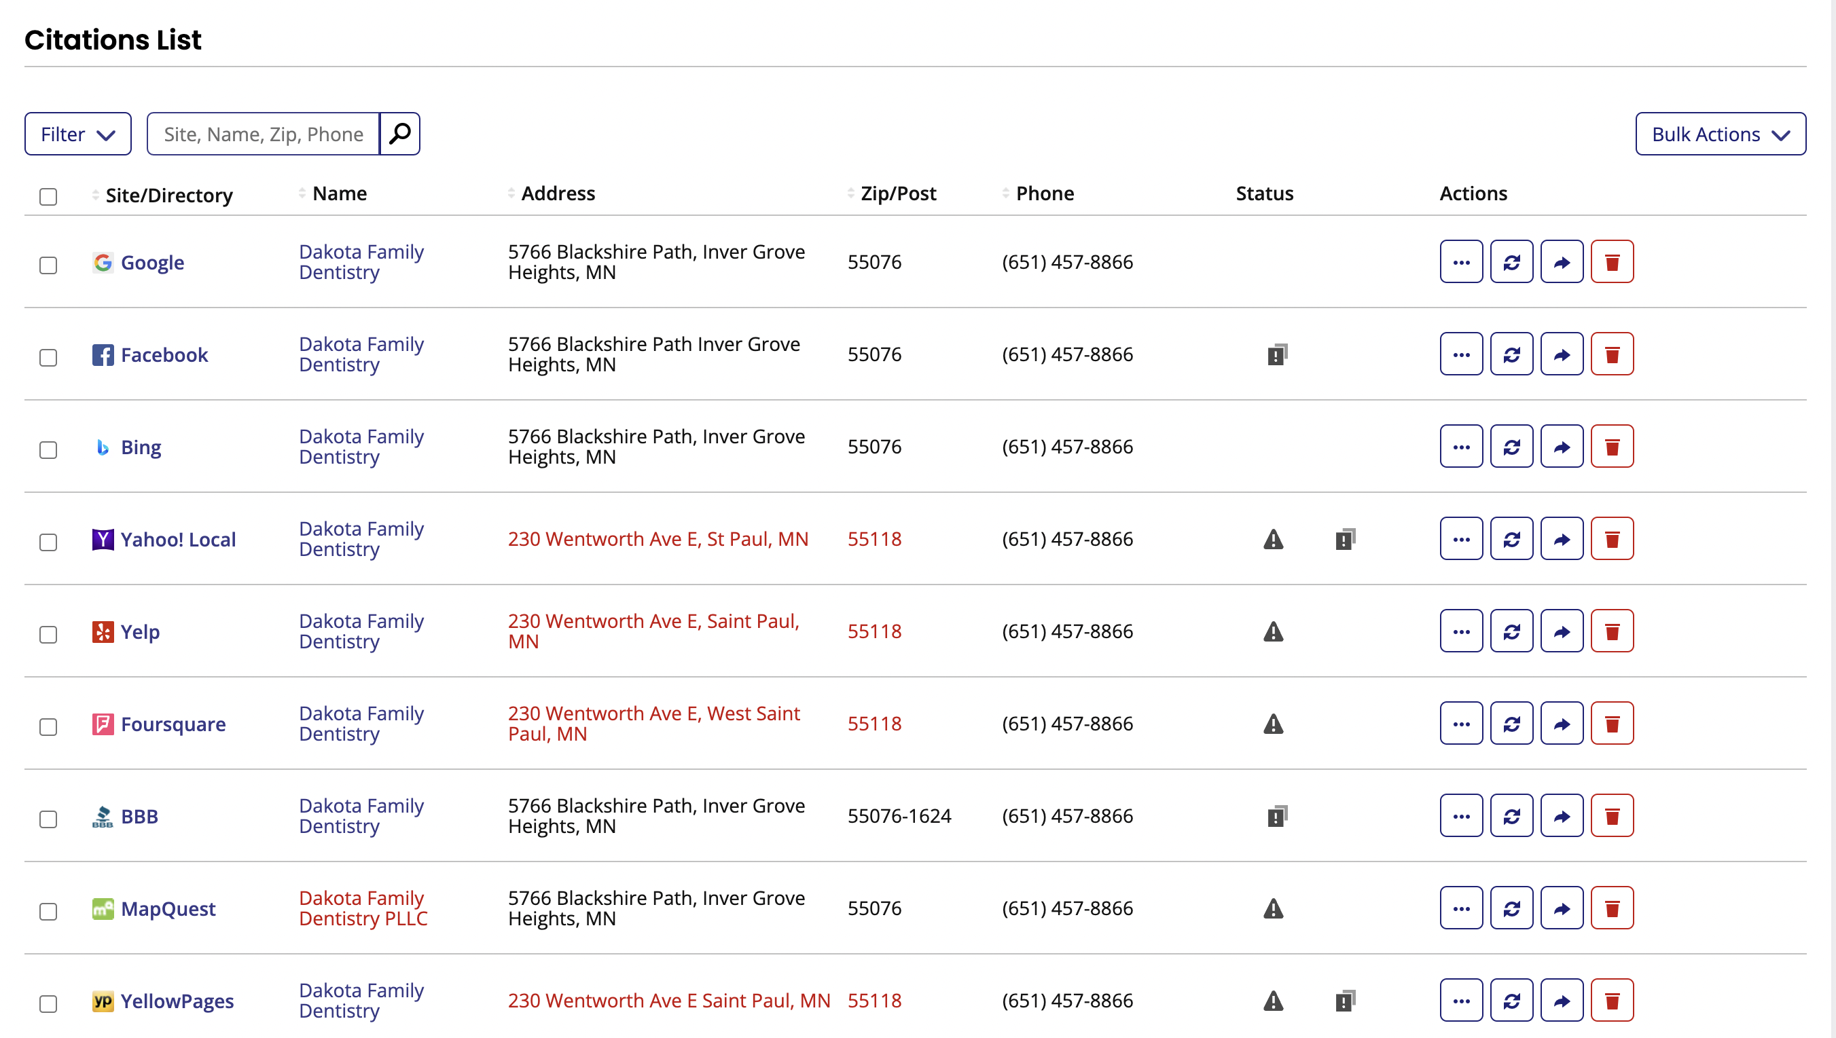Open Dakota Family Dentistry PLLC name link
Image resolution: width=1836 pixels, height=1038 pixels.
coord(363,908)
